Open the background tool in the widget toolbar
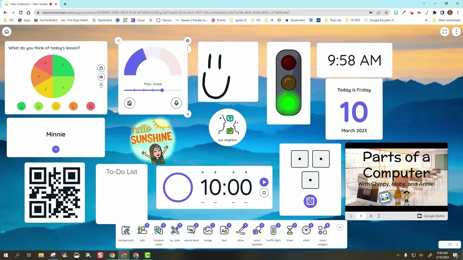463x260 pixels. click(x=126, y=233)
